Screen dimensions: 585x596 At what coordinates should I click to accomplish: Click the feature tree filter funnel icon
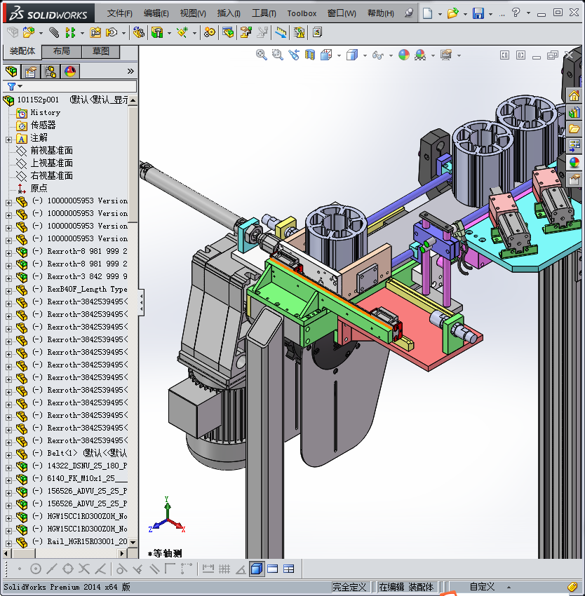click(x=11, y=86)
